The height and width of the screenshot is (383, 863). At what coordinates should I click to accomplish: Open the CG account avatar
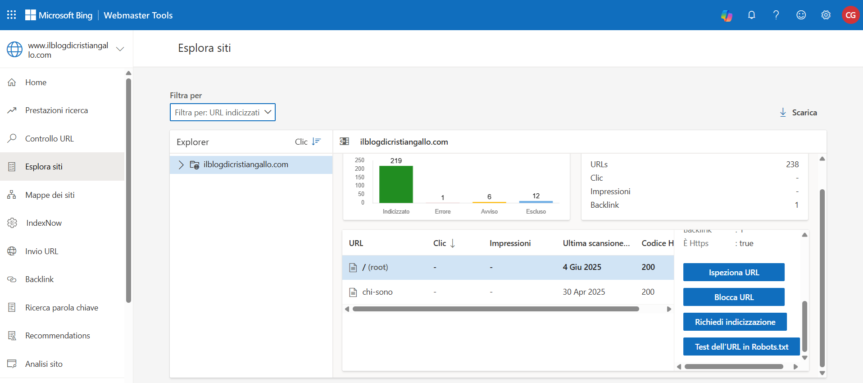click(x=850, y=15)
